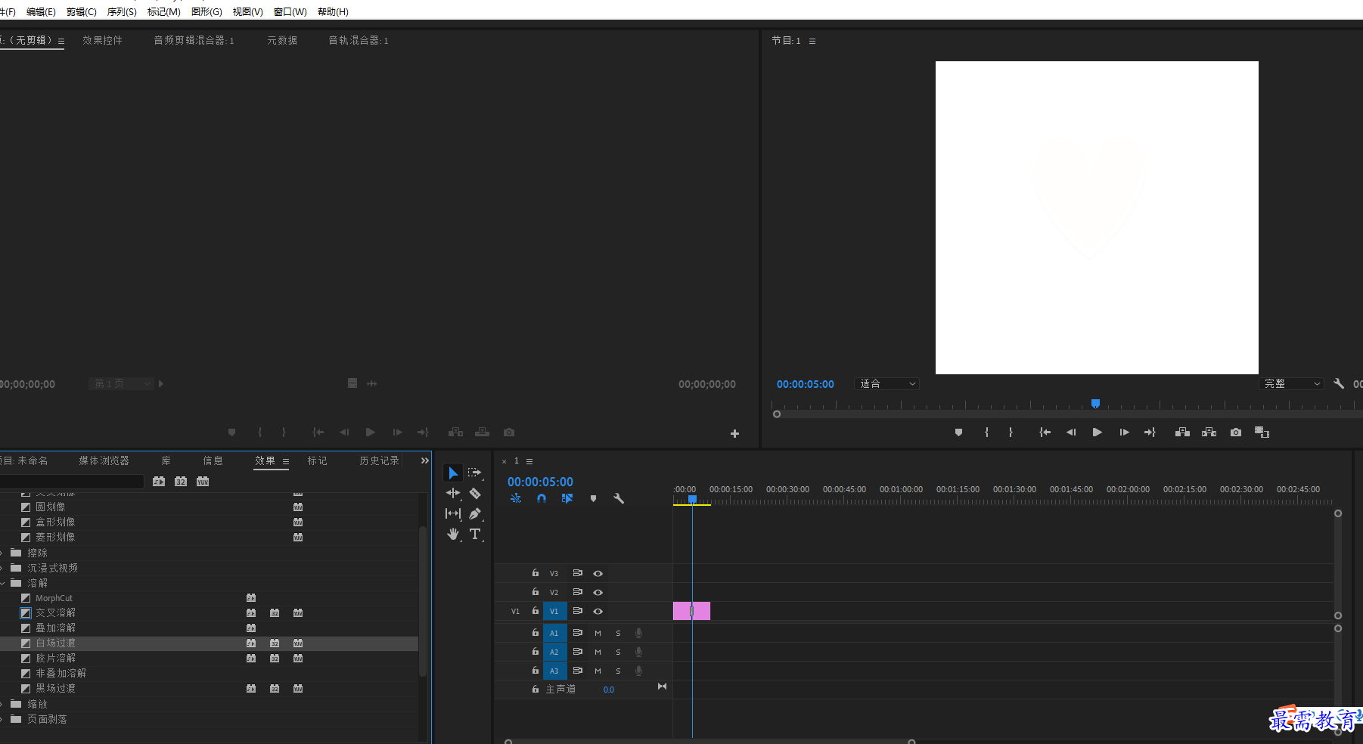Select the 白场过渡 effect
1363x744 pixels.
click(55, 643)
